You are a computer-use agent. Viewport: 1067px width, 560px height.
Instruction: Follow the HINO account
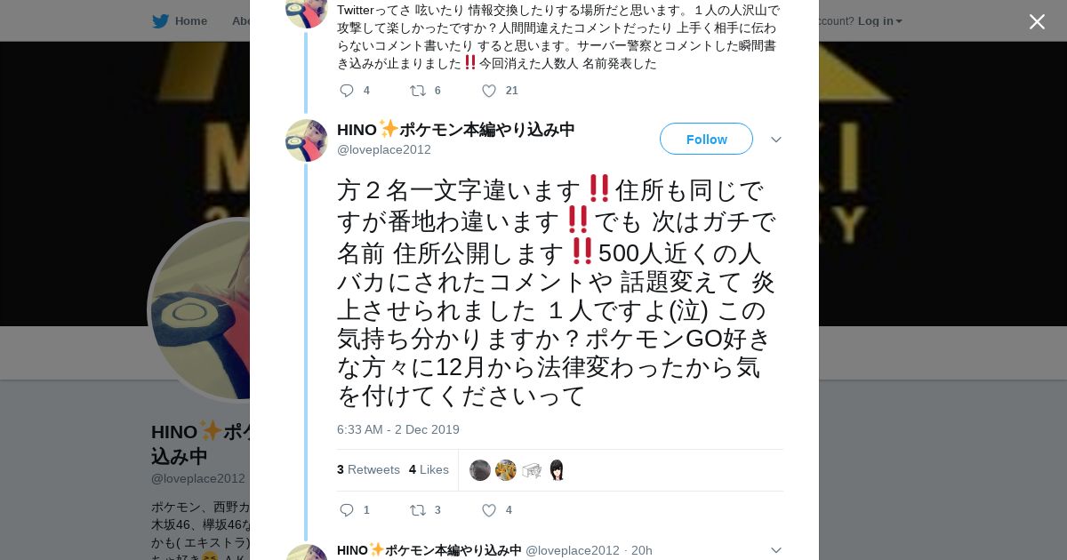point(706,139)
